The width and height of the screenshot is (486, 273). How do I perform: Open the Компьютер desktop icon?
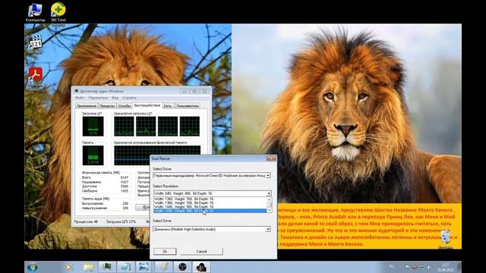tap(35, 12)
